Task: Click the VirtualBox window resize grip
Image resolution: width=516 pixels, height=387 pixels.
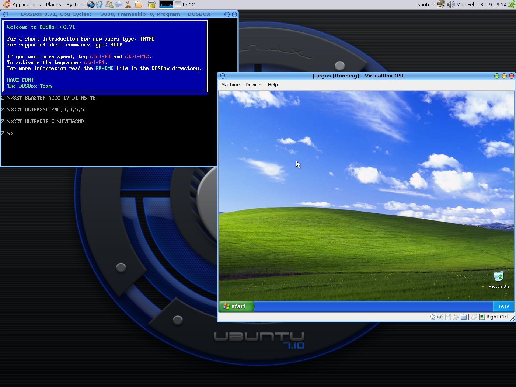Action: pyautogui.click(x=513, y=318)
